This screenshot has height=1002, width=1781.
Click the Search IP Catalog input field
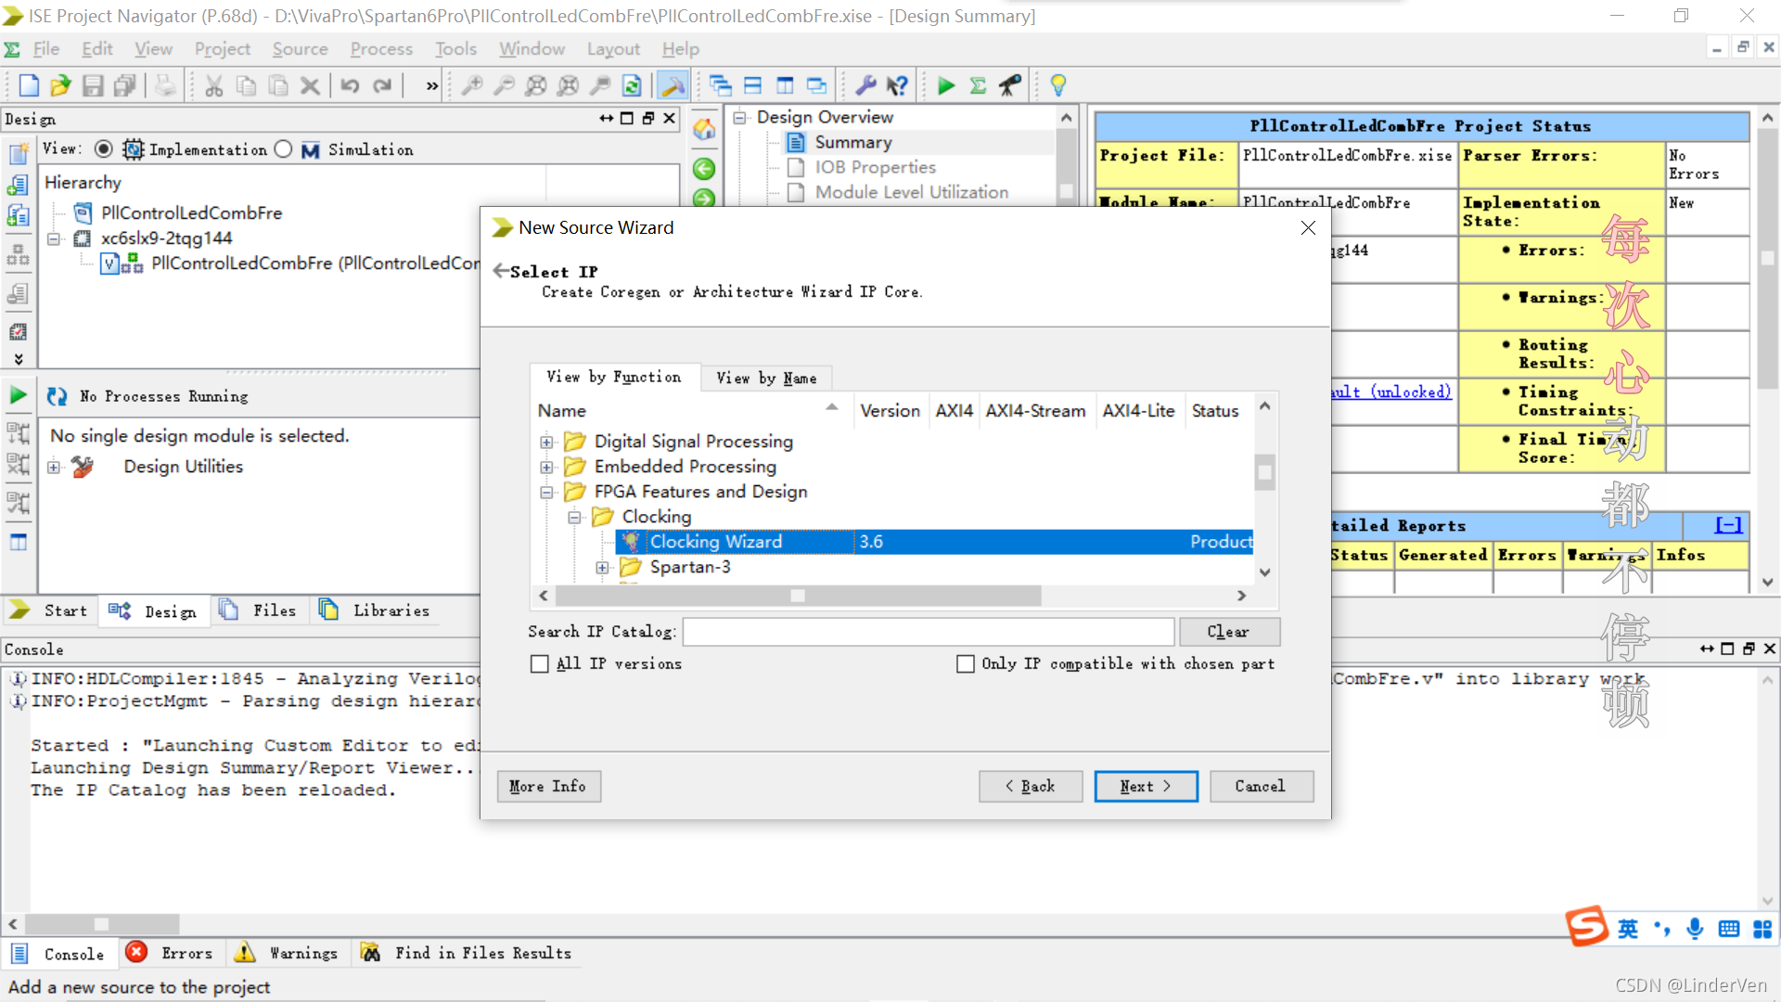[928, 632]
